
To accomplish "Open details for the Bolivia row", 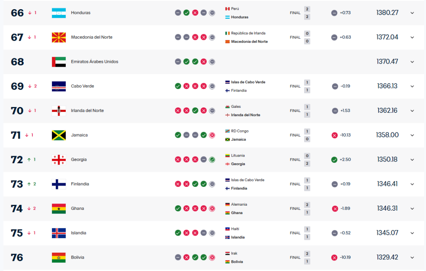I will click(x=412, y=257).
